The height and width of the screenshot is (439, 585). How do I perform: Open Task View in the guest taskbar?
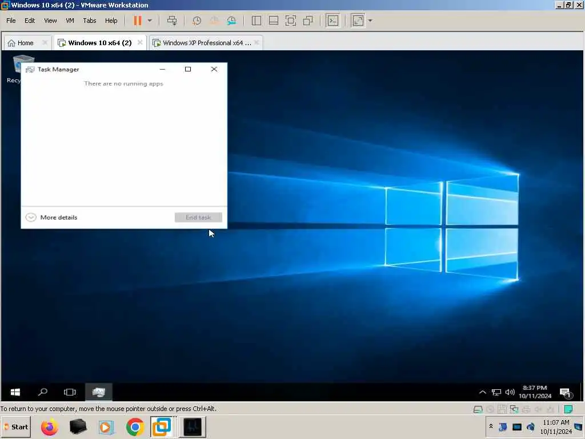point(70,392)
